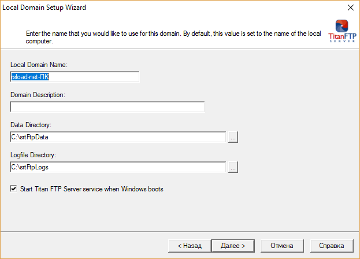The image size is (360, 259).
Task: Close the Local Domain Setup Wizard
Action: click(350, 8)
